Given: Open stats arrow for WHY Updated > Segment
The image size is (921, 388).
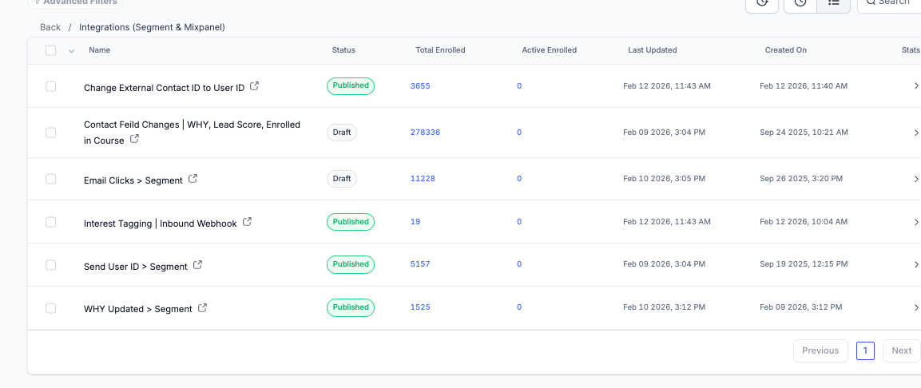Looking at the screenshot, I should [916, 307].
